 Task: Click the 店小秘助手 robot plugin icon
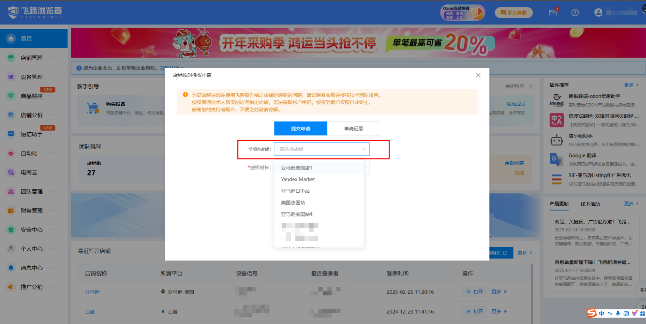[x=557, y=140]
